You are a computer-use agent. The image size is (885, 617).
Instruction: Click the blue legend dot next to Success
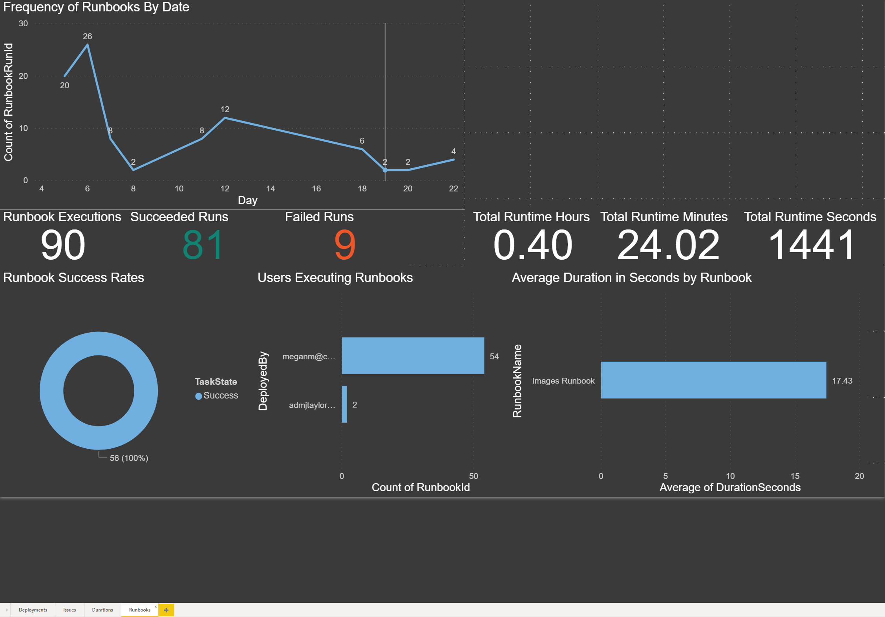(198, 396)
